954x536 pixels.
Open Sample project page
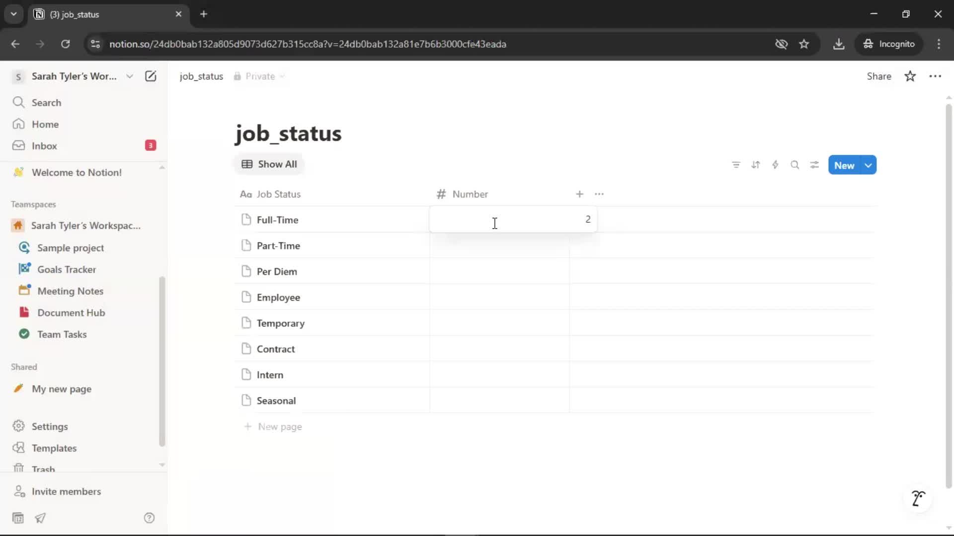[71, 248]
